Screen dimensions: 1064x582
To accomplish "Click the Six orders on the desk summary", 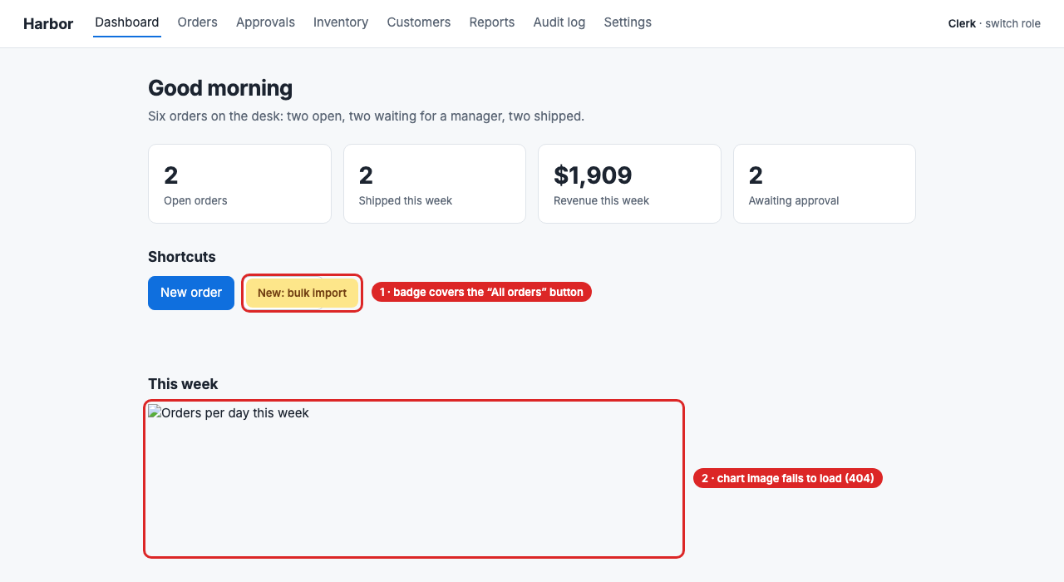I will 366,116.
